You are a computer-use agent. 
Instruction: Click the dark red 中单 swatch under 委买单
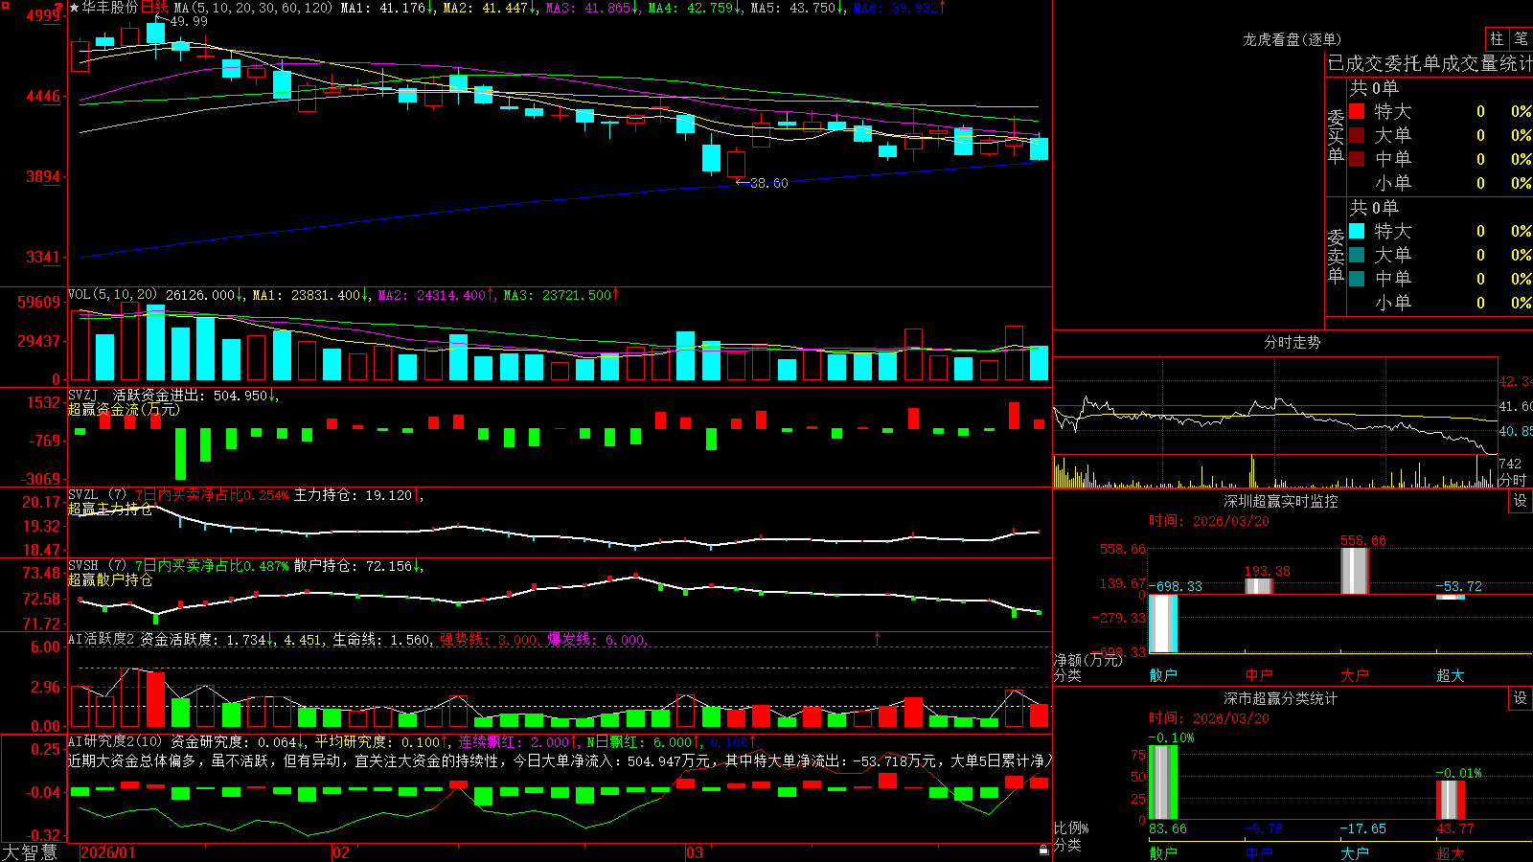pos(1357,159)
